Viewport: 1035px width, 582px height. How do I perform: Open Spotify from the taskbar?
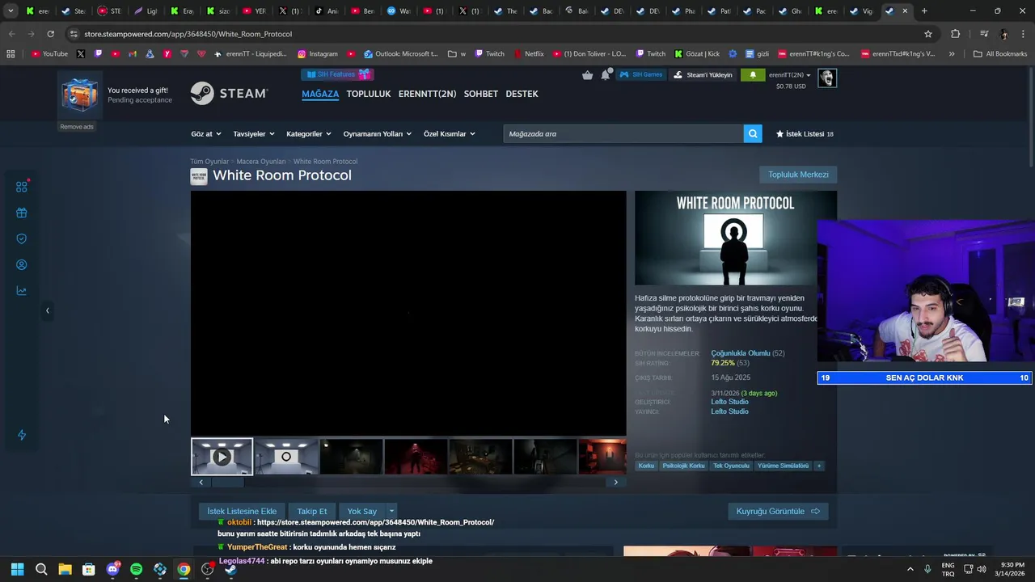(x=136, y=569)
